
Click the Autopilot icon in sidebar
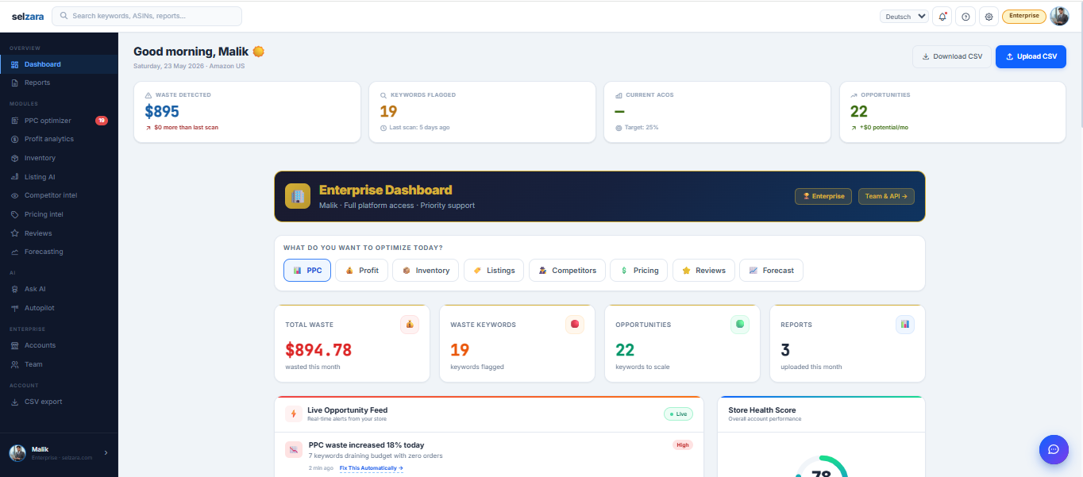click(15, 308)
